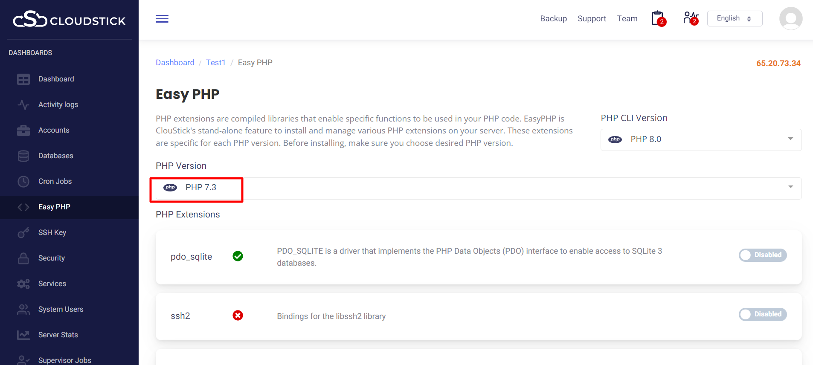This screenshot has height=365, width=813.
Task: Open the Backup link in header
Action: coord(553,19)
